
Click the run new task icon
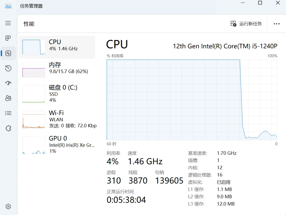[233, 24]
